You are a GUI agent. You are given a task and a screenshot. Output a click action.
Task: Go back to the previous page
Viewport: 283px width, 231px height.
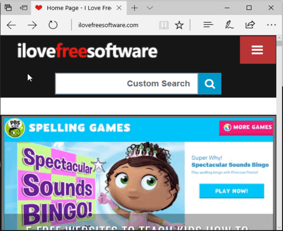pyautogui.click(x=11, y=25)
